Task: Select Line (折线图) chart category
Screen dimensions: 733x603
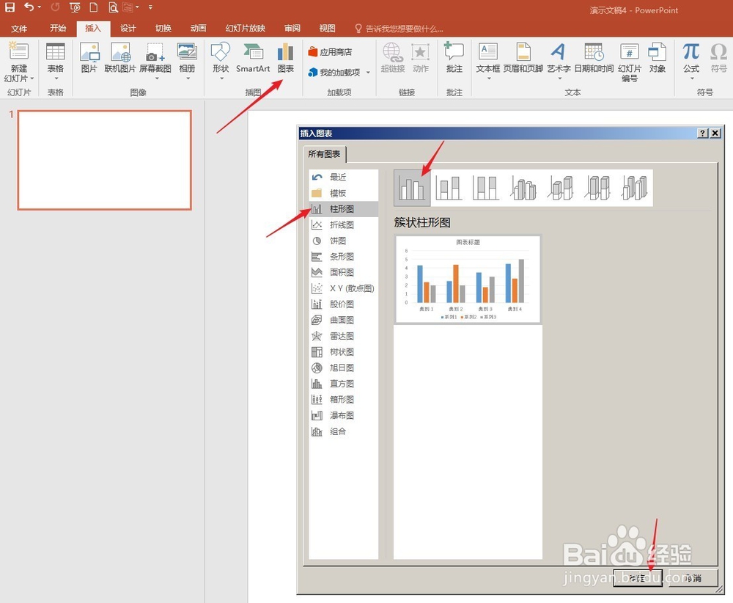Action: coord(344,224)
